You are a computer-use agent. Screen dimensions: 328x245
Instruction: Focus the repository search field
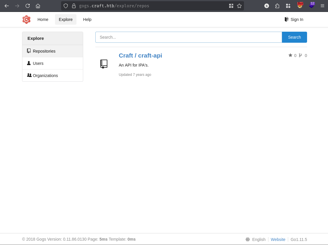(x=188, y=37)
